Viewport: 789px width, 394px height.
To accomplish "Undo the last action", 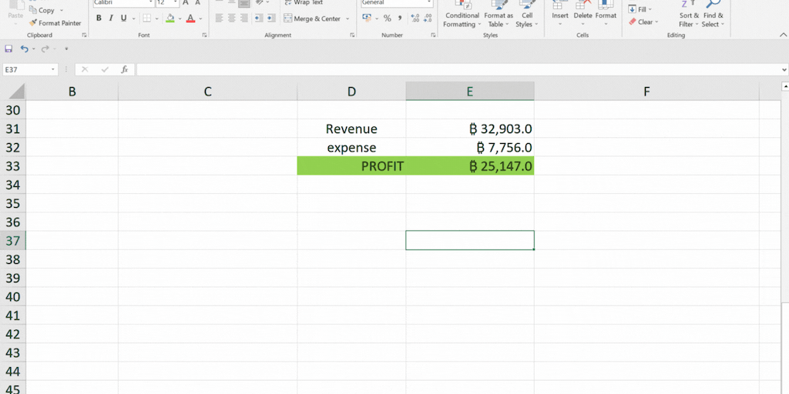I will tap(25, 48).
